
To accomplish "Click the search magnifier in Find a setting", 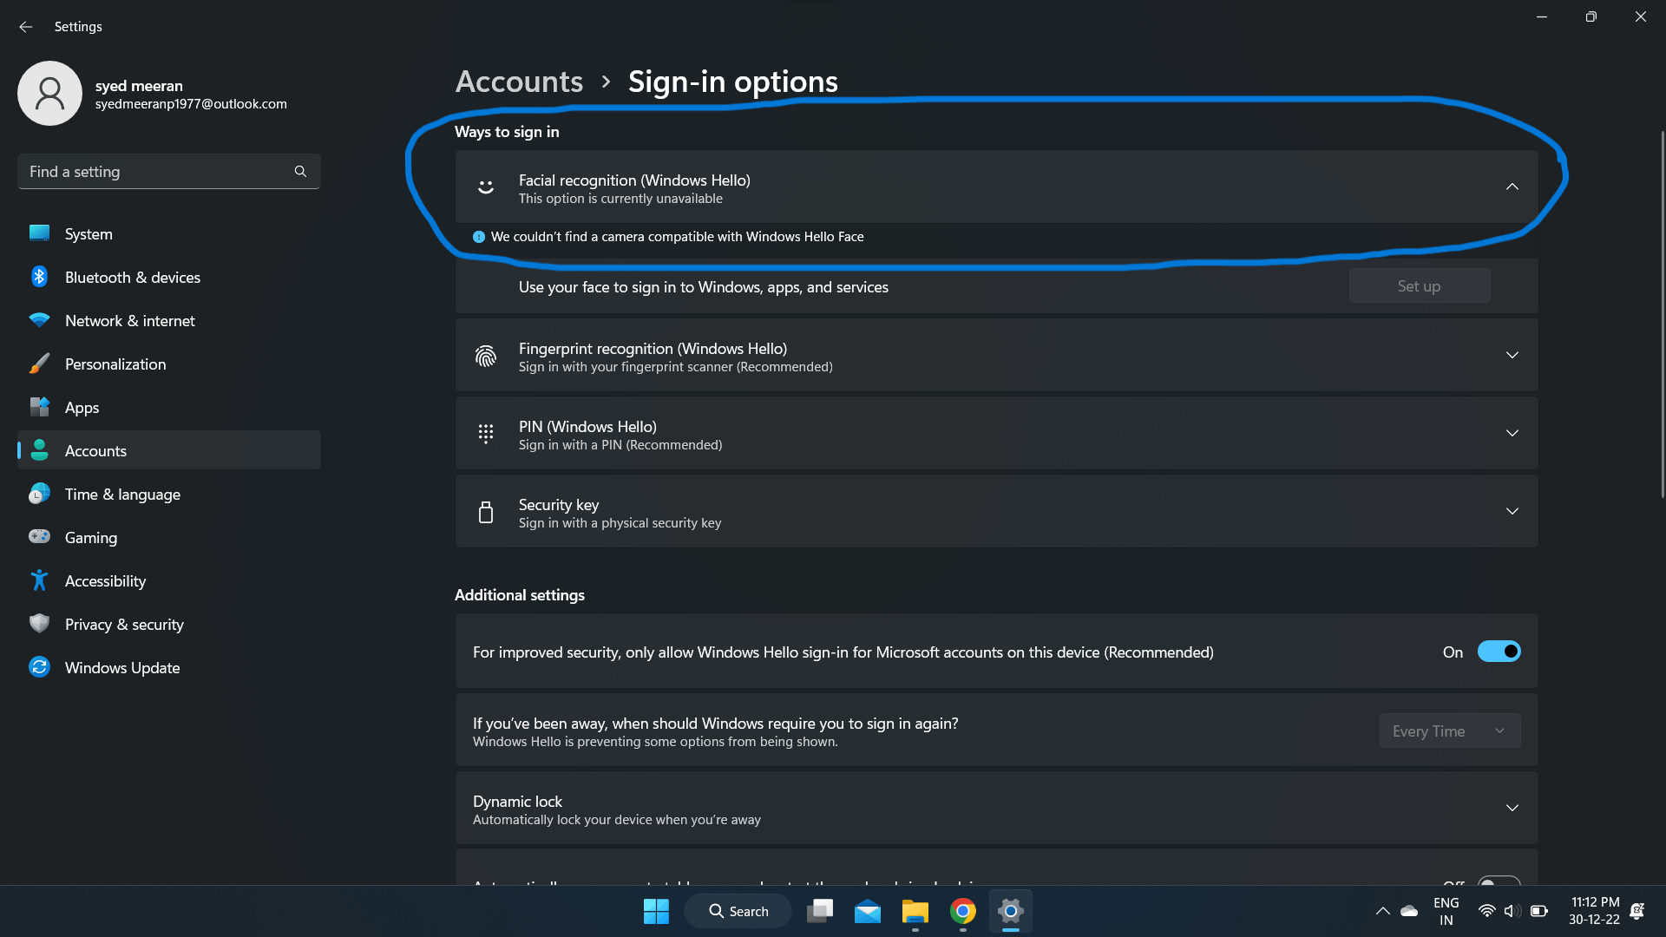I will pyautogui.click(x=300, y=172).
